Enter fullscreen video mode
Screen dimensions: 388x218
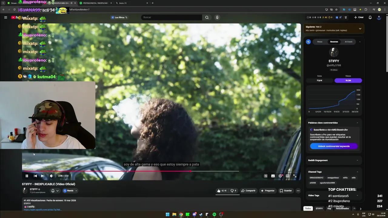(x=295, y=176)
